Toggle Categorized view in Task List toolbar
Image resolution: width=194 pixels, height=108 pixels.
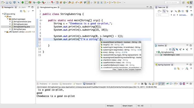pyautogui.click(x=164, y=11)
